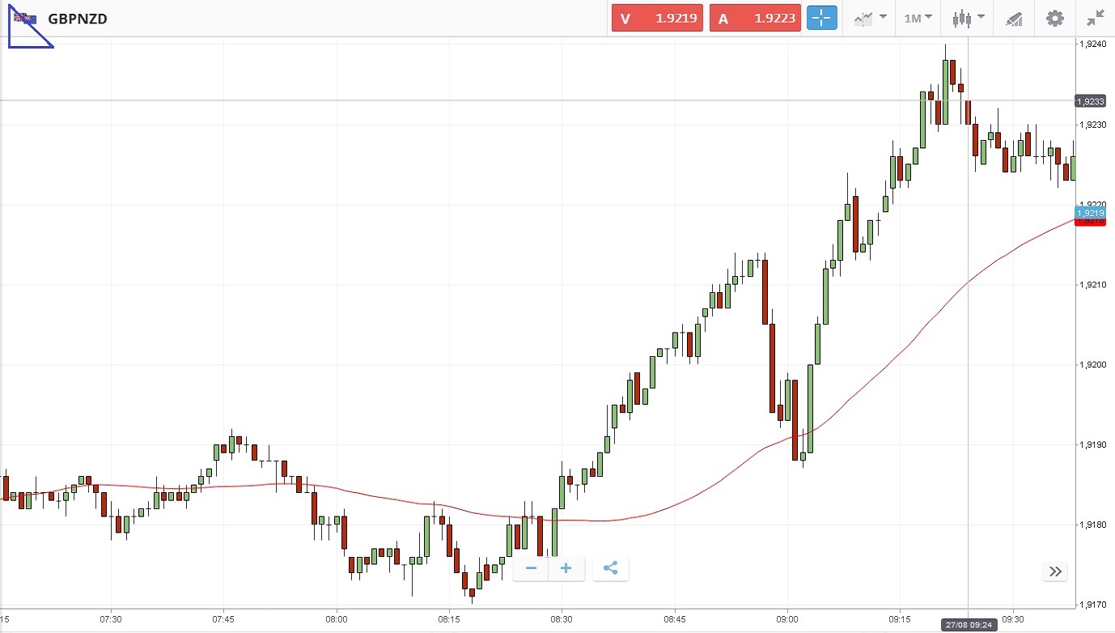The image size is (1115, 633).
Task: Jump to latest with double-chevron icon
Action: (1055, 571)
